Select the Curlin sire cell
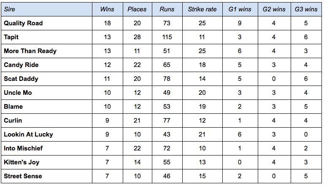Image resolution: width=324 pixels, height=185 pixels. [13, 121]
